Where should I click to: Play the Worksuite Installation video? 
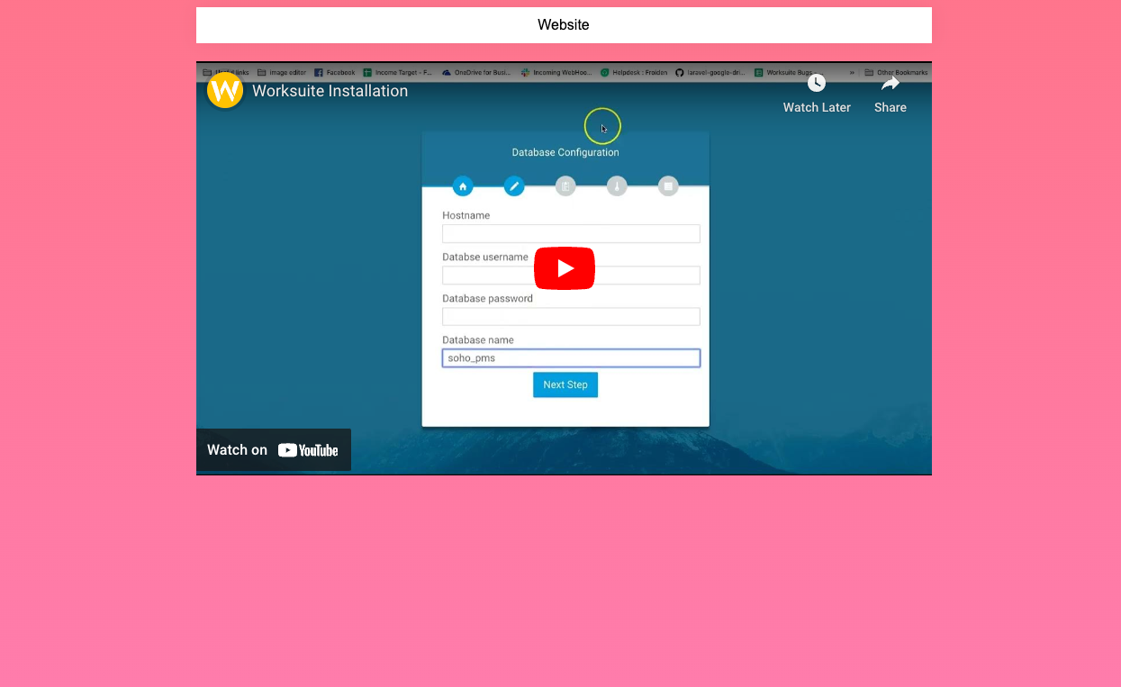click(565, 268)
